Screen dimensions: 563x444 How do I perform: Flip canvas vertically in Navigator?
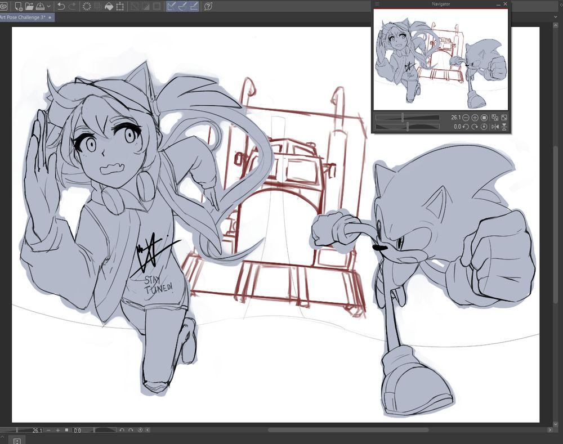pos(504,127)
